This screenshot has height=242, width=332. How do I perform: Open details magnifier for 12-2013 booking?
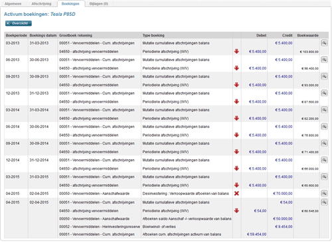pyautogui.click(x=324, y=93)
